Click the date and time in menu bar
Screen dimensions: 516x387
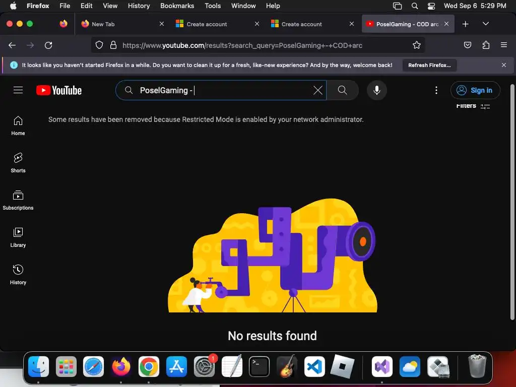click(475, 6)
